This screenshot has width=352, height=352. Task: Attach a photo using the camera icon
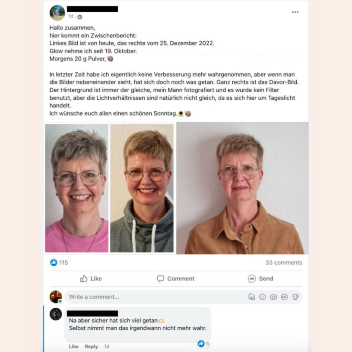(x=273, y=297)
